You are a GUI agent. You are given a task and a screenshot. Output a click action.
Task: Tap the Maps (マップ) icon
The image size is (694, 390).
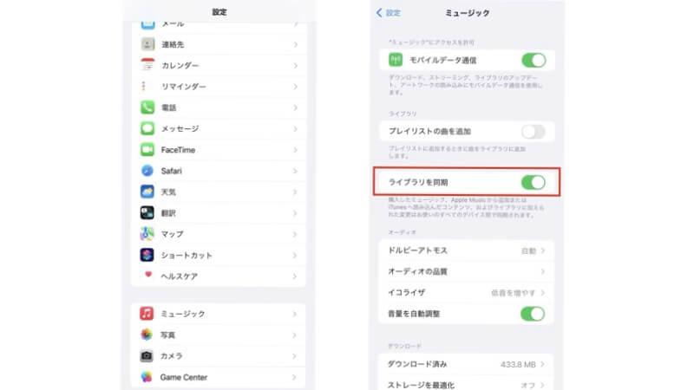[x=147, y=233]
